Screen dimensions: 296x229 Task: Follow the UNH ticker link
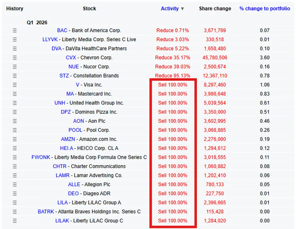[x=60, y=103]
